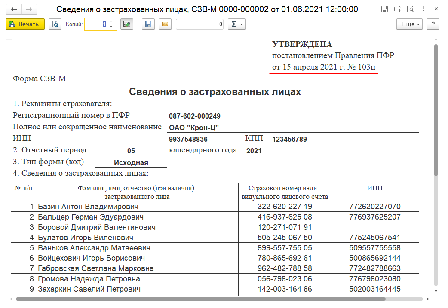Click the № п/п column header
The image size is (448, 308).
tap(23, 192)
